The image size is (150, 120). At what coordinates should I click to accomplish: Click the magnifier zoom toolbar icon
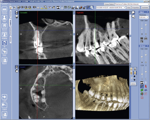(x=92, y=7)
